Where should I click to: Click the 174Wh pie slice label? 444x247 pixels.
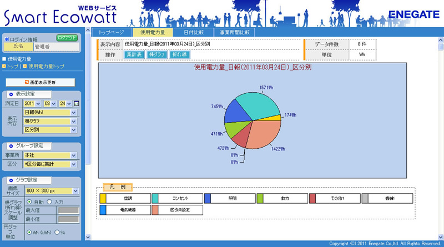(290, 115)
